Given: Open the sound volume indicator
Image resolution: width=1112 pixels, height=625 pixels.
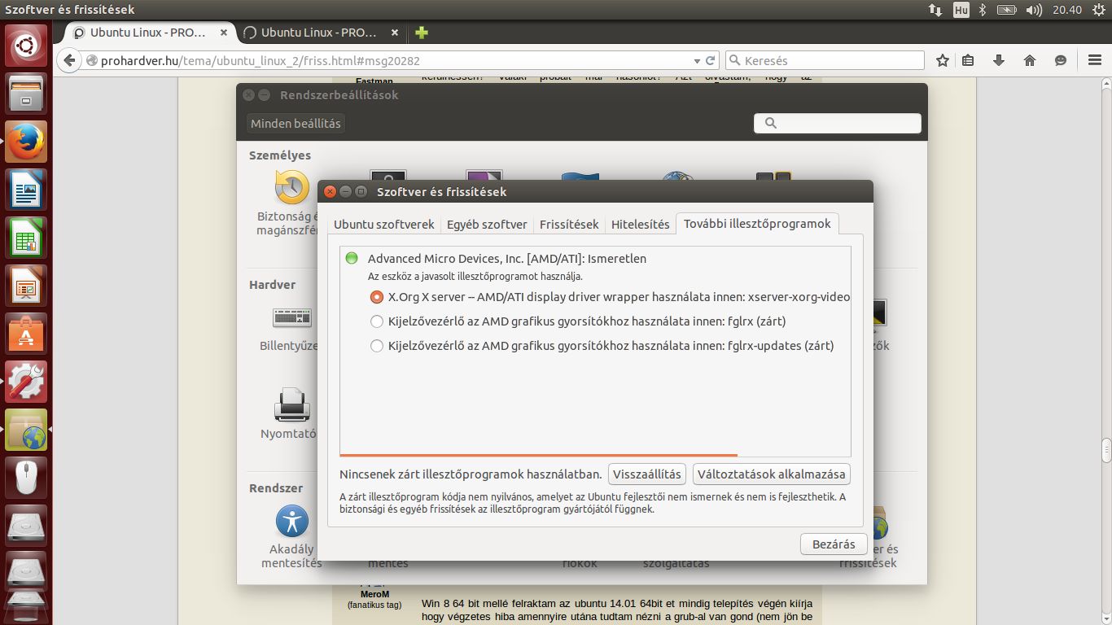Looking at the screenshot, I should [1034, 10].
